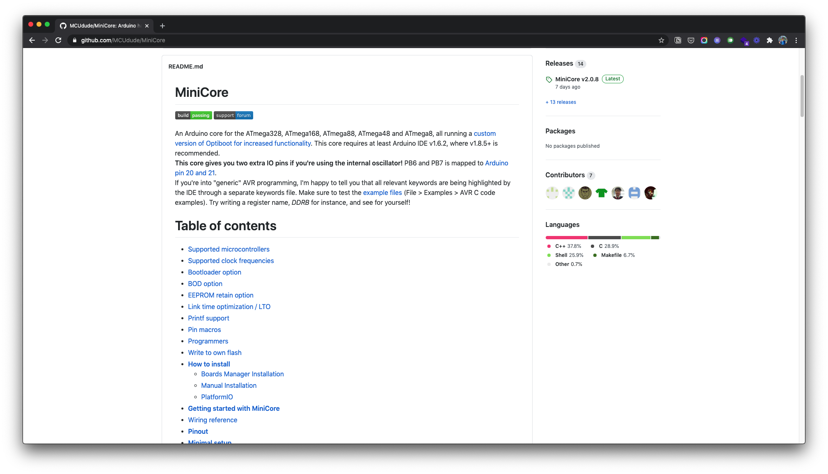Open Boards Manager Installation link

coord(242,374)
